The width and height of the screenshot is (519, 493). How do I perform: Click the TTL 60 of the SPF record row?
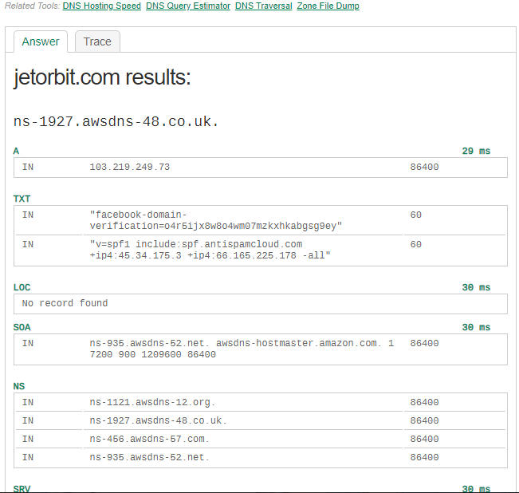tap(415, 244)
